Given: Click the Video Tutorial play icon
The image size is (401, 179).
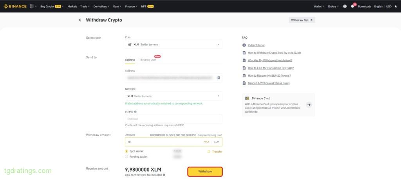Looking at the screenshot, I should point(244,45).
